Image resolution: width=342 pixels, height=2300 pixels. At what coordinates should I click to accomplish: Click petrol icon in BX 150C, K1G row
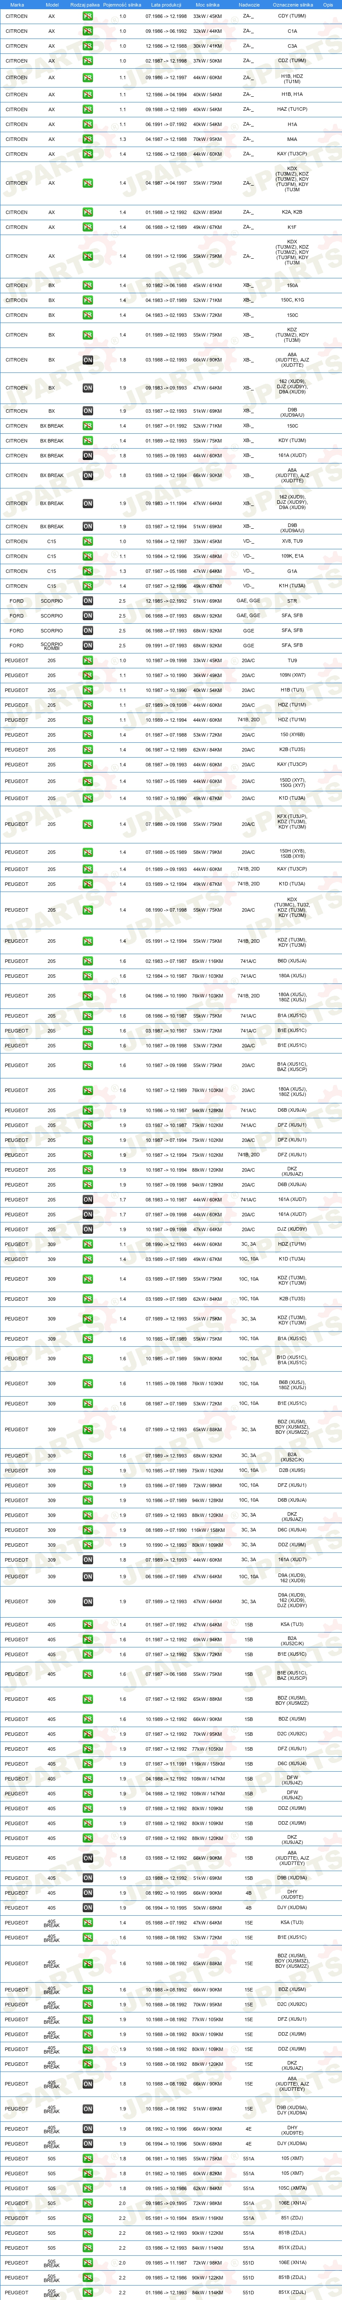pos(87,300)
